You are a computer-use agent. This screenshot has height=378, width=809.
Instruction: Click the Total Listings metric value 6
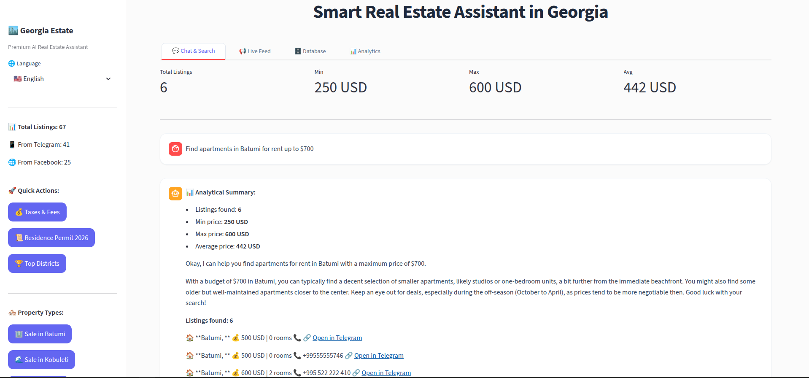[164, 88]
